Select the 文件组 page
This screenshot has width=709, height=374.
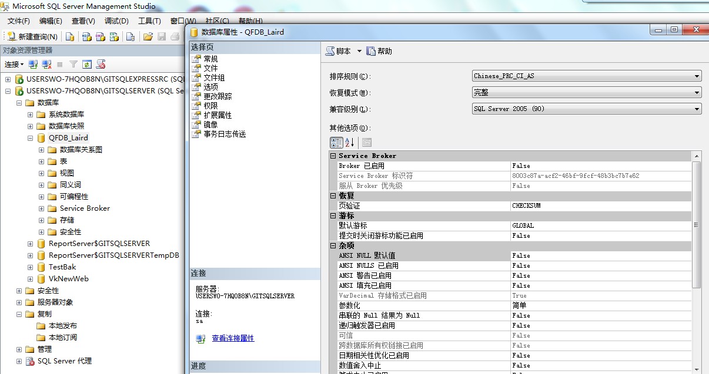[214, 78]
